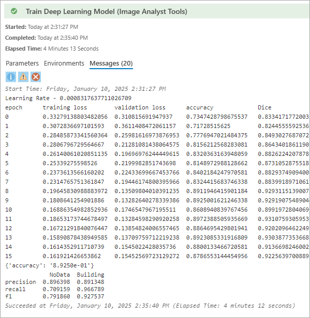The width and height of the screenshot is (310, 318).
Task: Click the Dice column header
Action: click(x=264, y=107)
